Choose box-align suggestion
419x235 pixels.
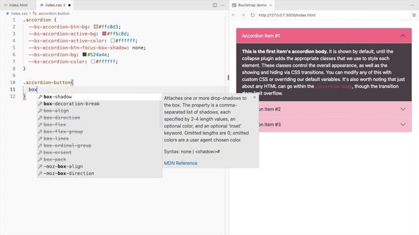[100, 110]
